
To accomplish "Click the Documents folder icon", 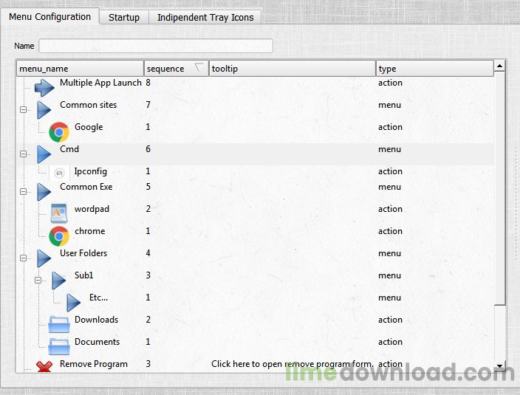I will tap(59, 346).
